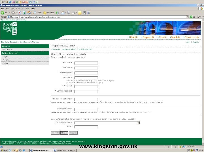The height and width of the screenshot is (153, 204).
Task: Click the Links toolbar label
Action: [x=199, y=17]
